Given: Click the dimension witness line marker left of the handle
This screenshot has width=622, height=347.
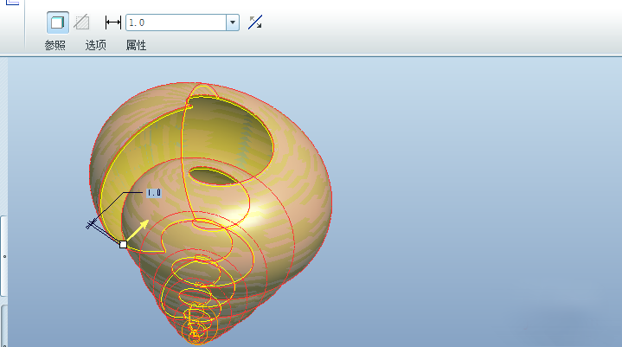Looking at the screenshot, I should [x=92, y=225].
